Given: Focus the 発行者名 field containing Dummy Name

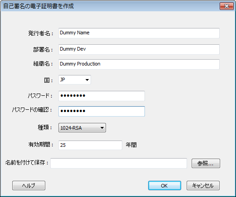Looking at the screenshot, I should (x=139, y=33).
